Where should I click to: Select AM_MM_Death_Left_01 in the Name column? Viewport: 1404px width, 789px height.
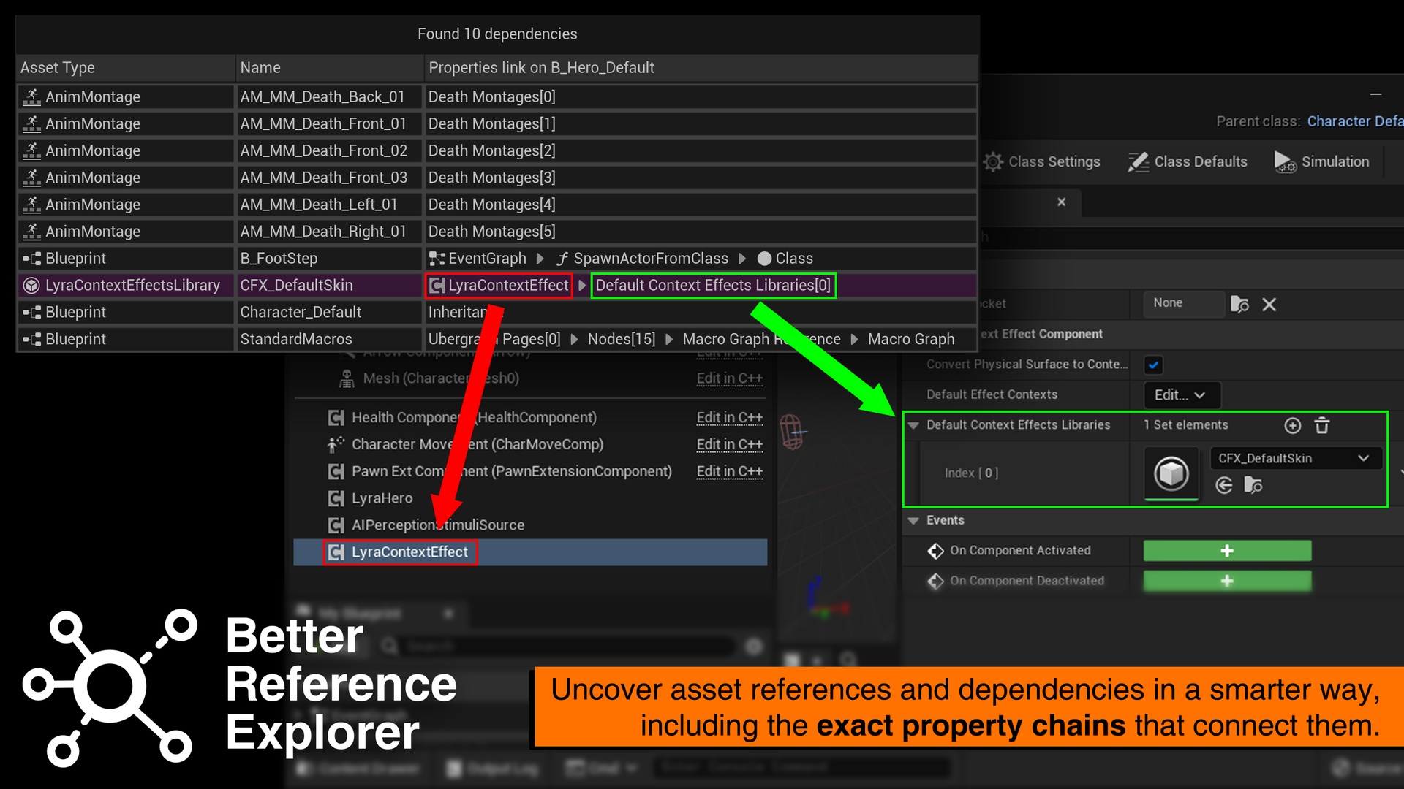pyautogui.click(x=319, y=205)
